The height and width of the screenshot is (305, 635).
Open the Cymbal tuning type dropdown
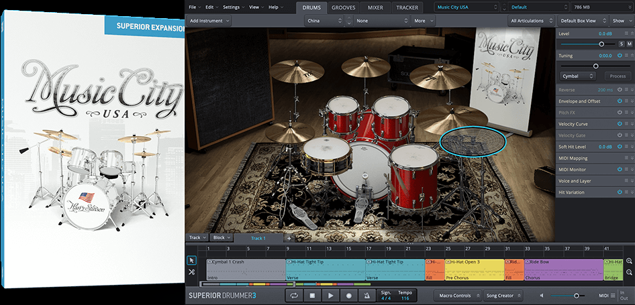(x=578, y=76)
